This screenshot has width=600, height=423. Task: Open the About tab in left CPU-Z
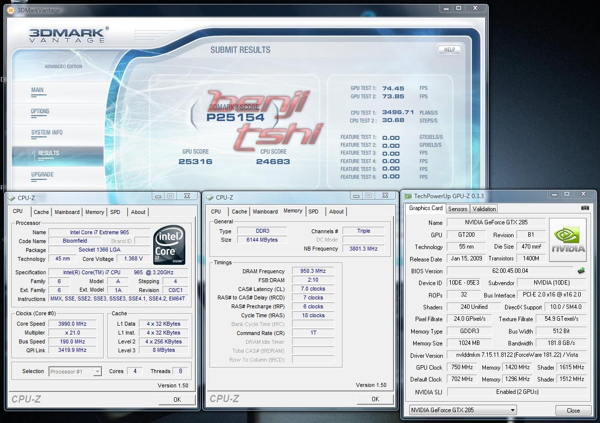click(x=138, y=212)
